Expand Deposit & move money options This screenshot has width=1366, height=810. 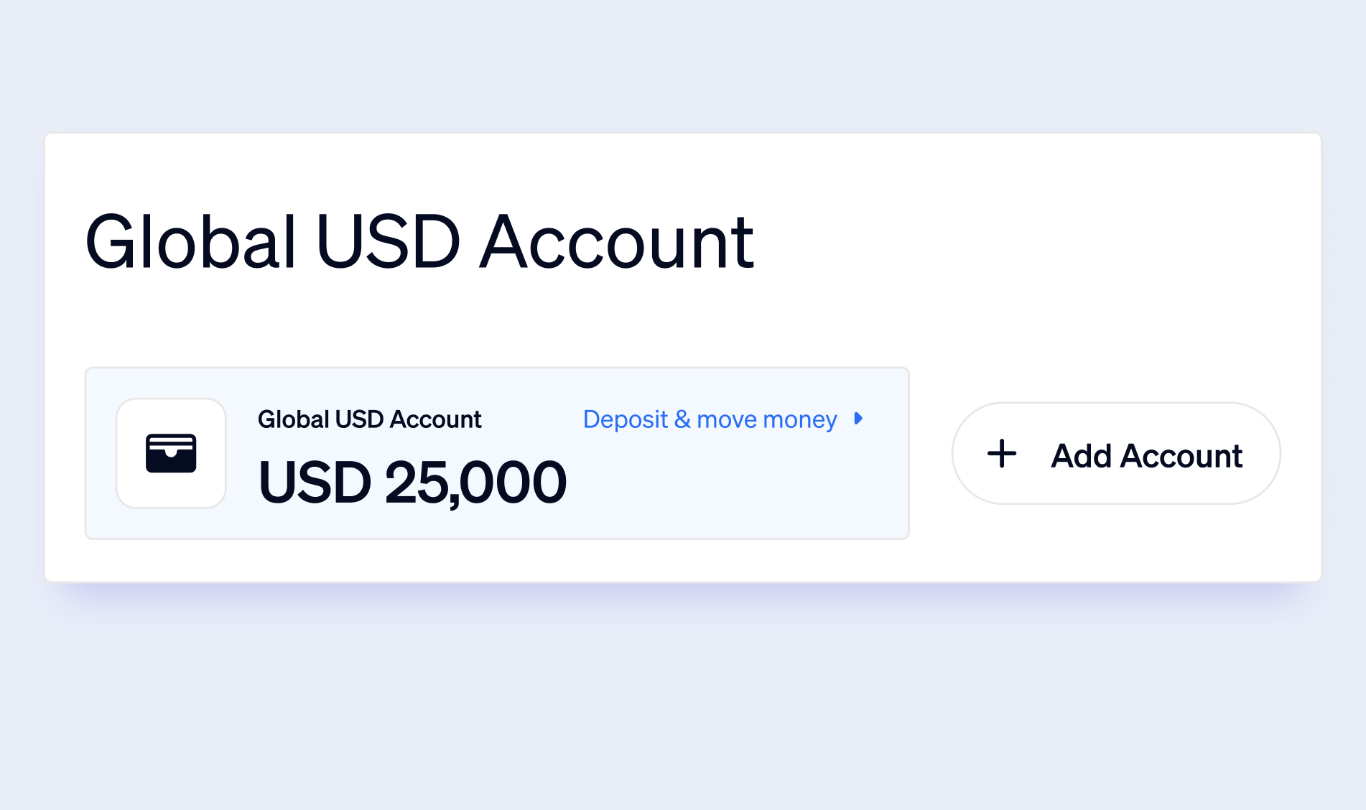pos(710,419)
